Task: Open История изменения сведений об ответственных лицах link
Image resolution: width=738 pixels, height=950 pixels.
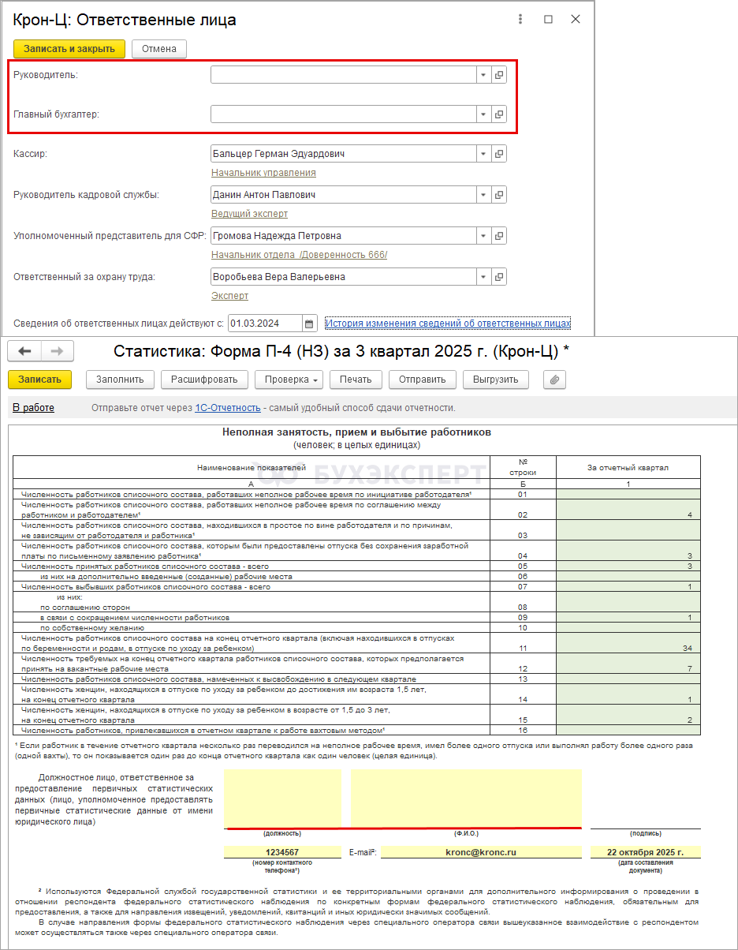Action: pyautogui.click(x=448, y=323)
